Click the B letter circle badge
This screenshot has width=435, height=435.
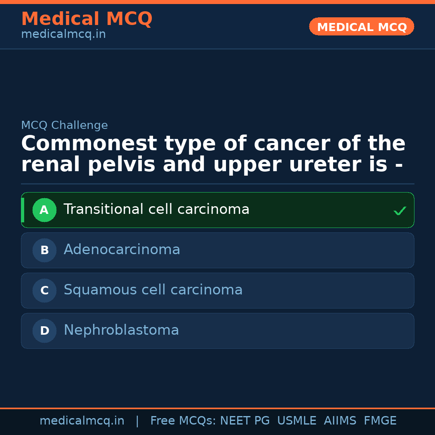click(x=44, y=250)
